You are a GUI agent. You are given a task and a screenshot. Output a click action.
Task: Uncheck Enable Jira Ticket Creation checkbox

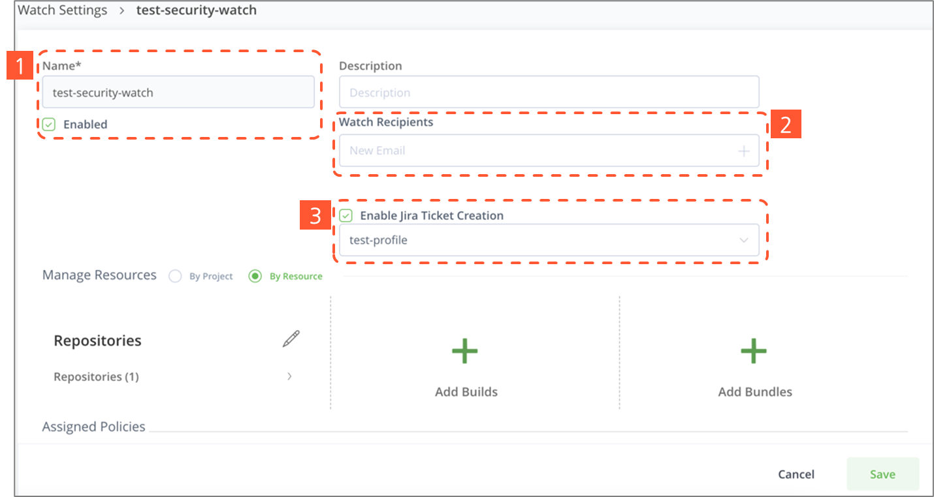click(x=346, y=216)
